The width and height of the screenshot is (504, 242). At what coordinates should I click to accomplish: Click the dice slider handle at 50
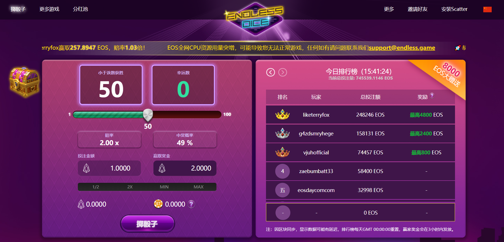click(x=148, y=115)
